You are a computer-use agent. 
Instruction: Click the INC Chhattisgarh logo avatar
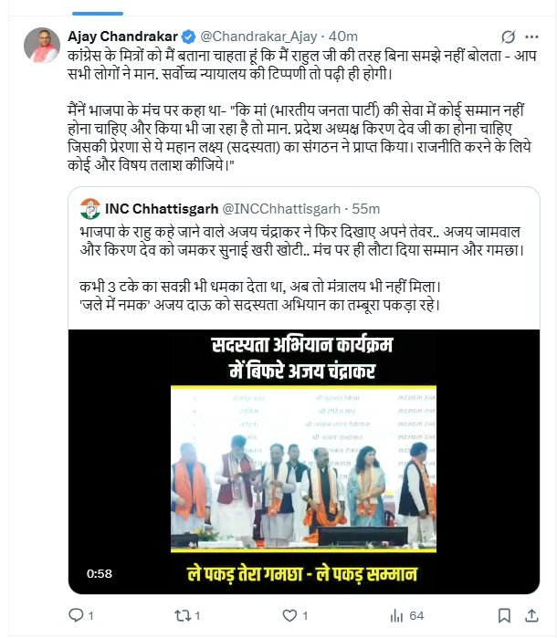tap(90, 209)
